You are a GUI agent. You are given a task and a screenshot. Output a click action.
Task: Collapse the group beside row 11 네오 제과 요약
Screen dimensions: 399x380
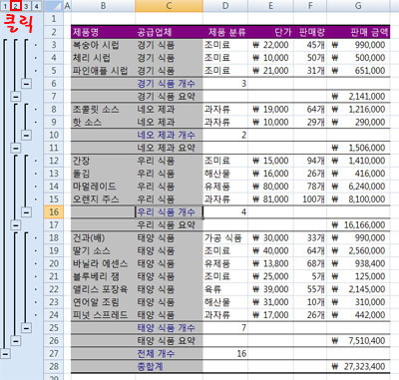click(16, 148)
